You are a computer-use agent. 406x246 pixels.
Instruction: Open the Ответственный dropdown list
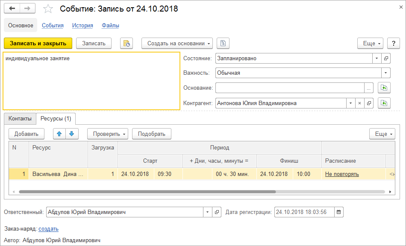(207, 212)
